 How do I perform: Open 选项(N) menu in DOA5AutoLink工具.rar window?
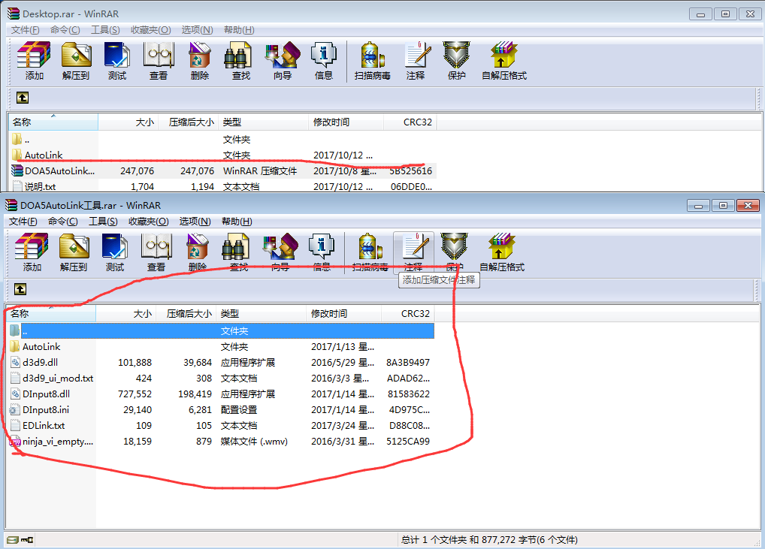pos(195,222)
